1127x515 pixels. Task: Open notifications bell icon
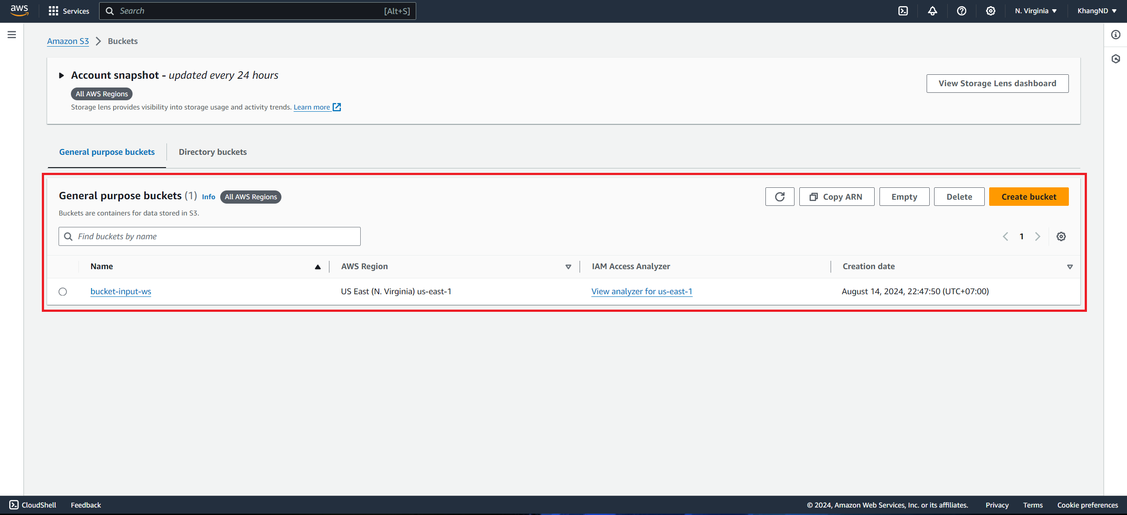coord(932,11)
